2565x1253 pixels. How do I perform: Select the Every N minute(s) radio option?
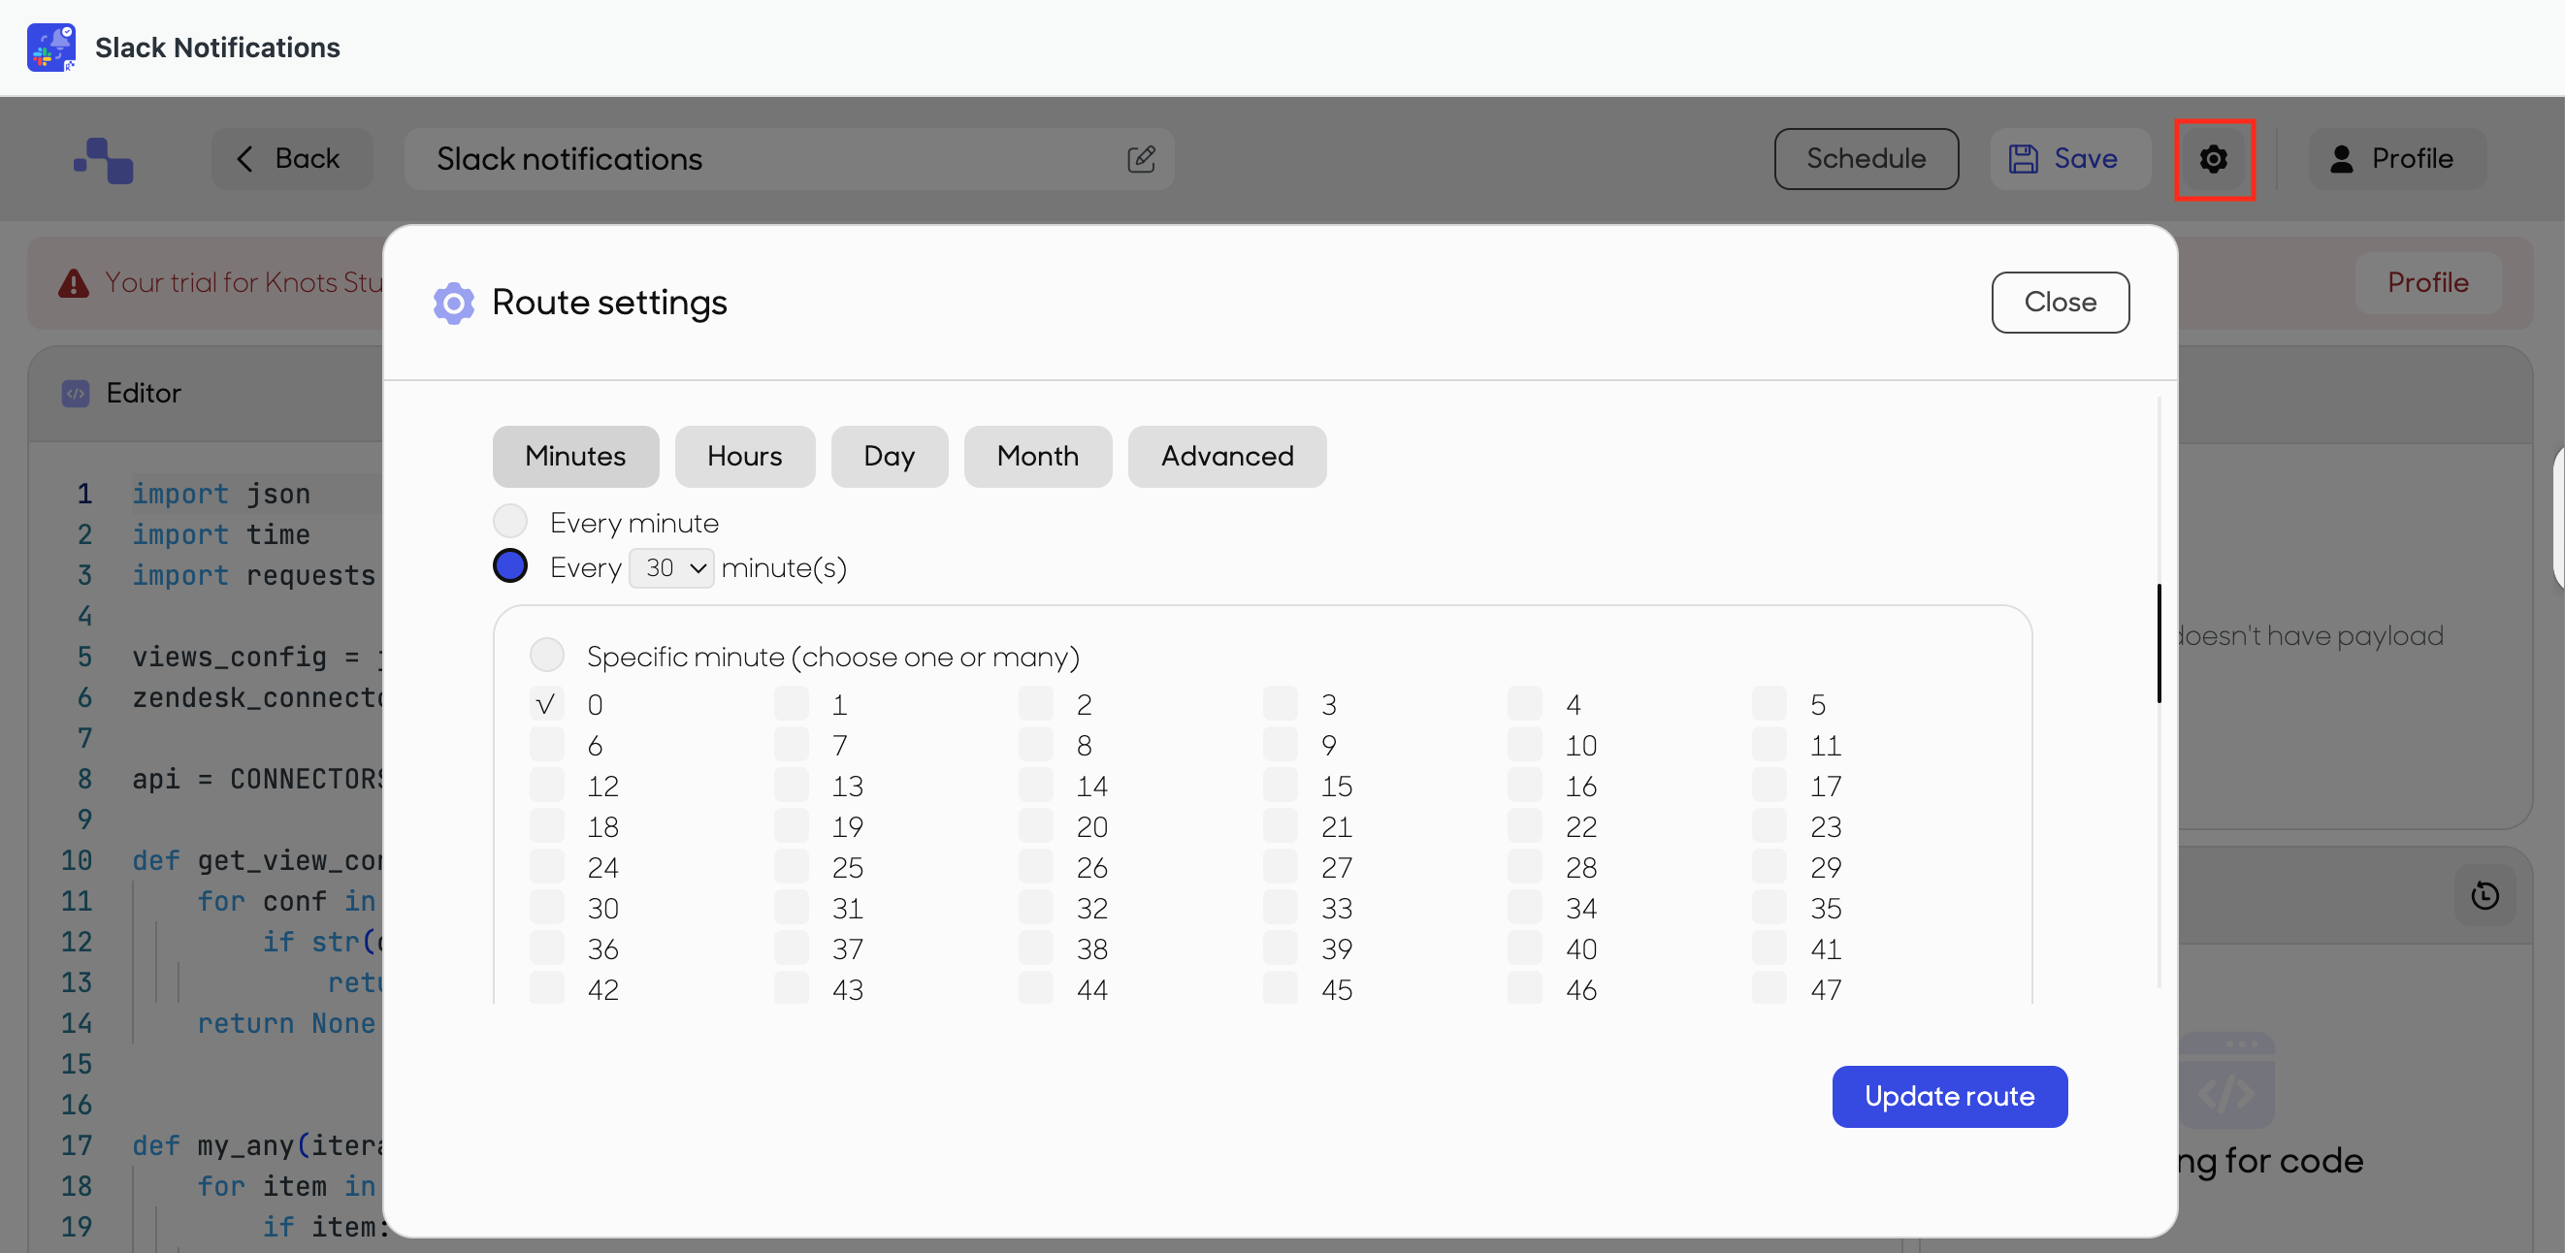[x=511, y=566]
